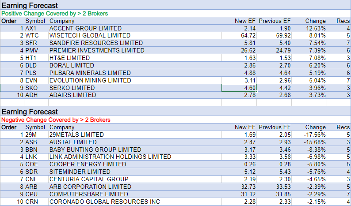Click the -17.56% change value for 29M
The height and width of the screenshot is (206, 351).
(x=315, y=135)
